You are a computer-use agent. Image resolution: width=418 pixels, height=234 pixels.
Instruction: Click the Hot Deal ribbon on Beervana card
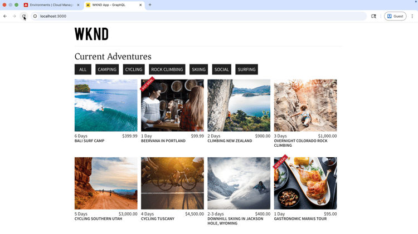click(148, 84)
